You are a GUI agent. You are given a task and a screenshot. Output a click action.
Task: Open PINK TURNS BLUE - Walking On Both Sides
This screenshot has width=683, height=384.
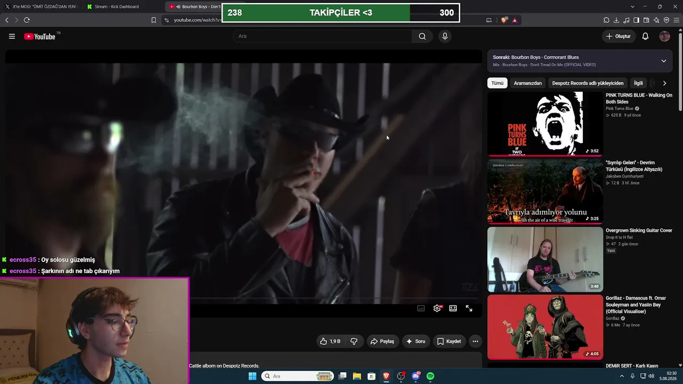coord(639,98)
